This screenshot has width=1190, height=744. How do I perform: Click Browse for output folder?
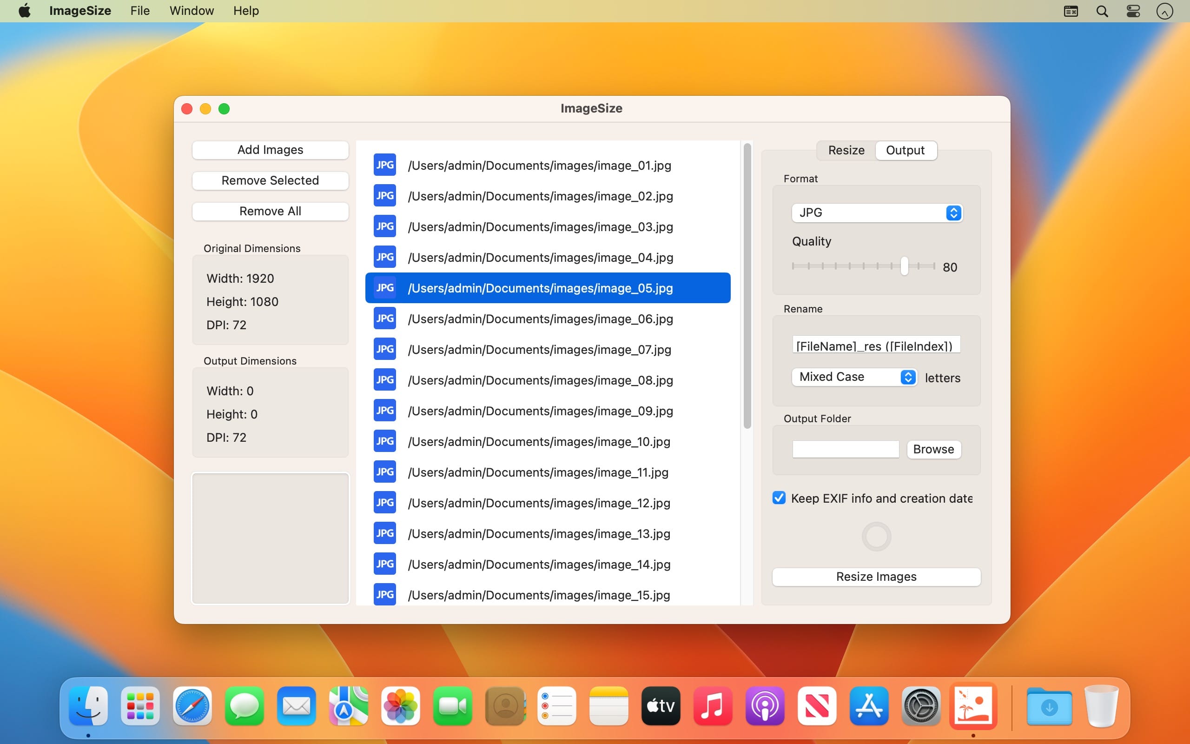click(x=934, y=449)
